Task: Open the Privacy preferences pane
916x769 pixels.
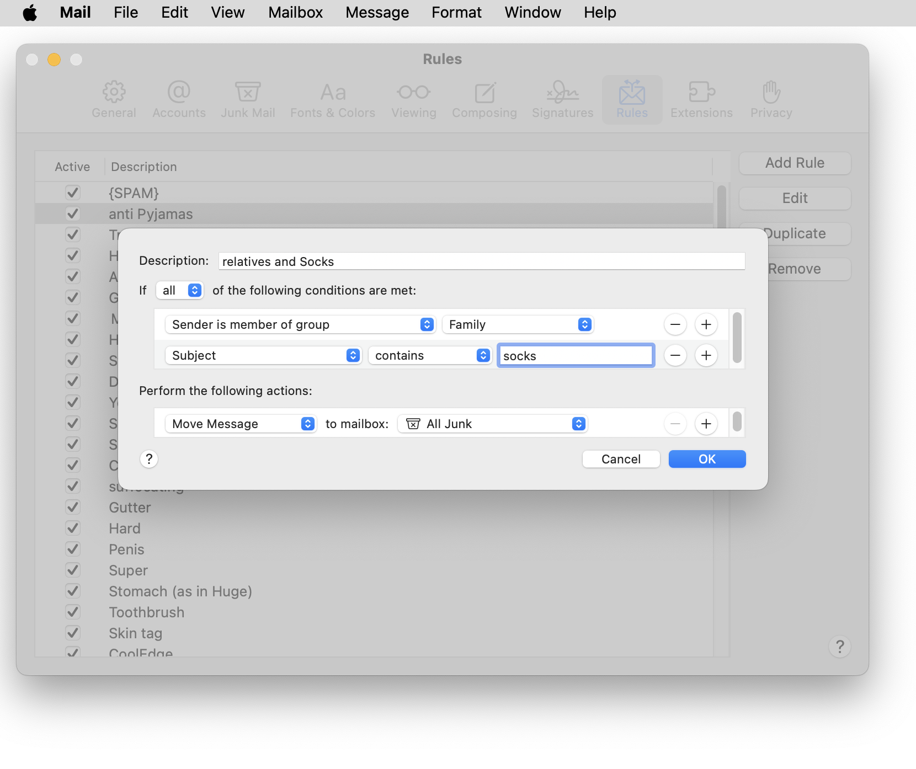Action: 771,100
